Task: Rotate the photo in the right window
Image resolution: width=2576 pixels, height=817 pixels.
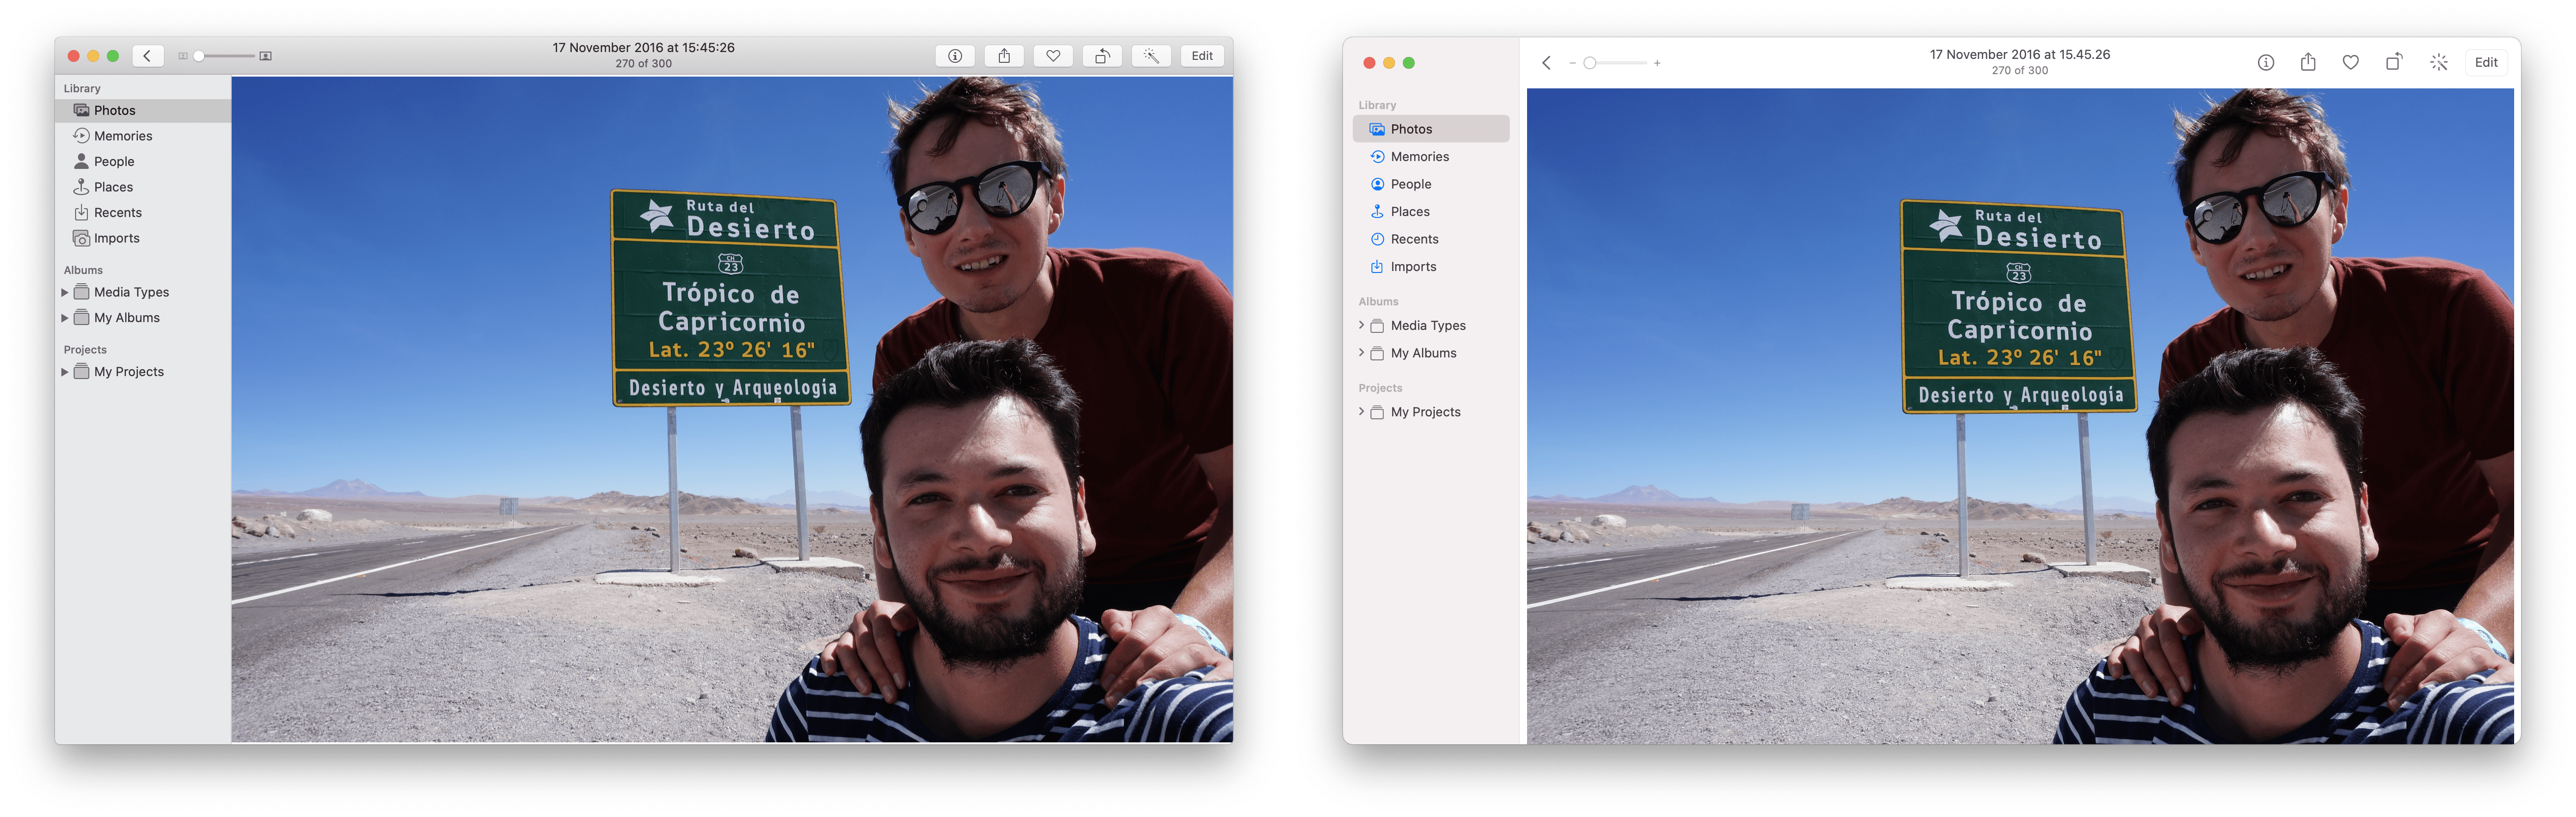Action: (2393, 63)
